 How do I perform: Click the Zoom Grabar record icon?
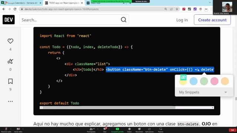click(x=129, y=130)
